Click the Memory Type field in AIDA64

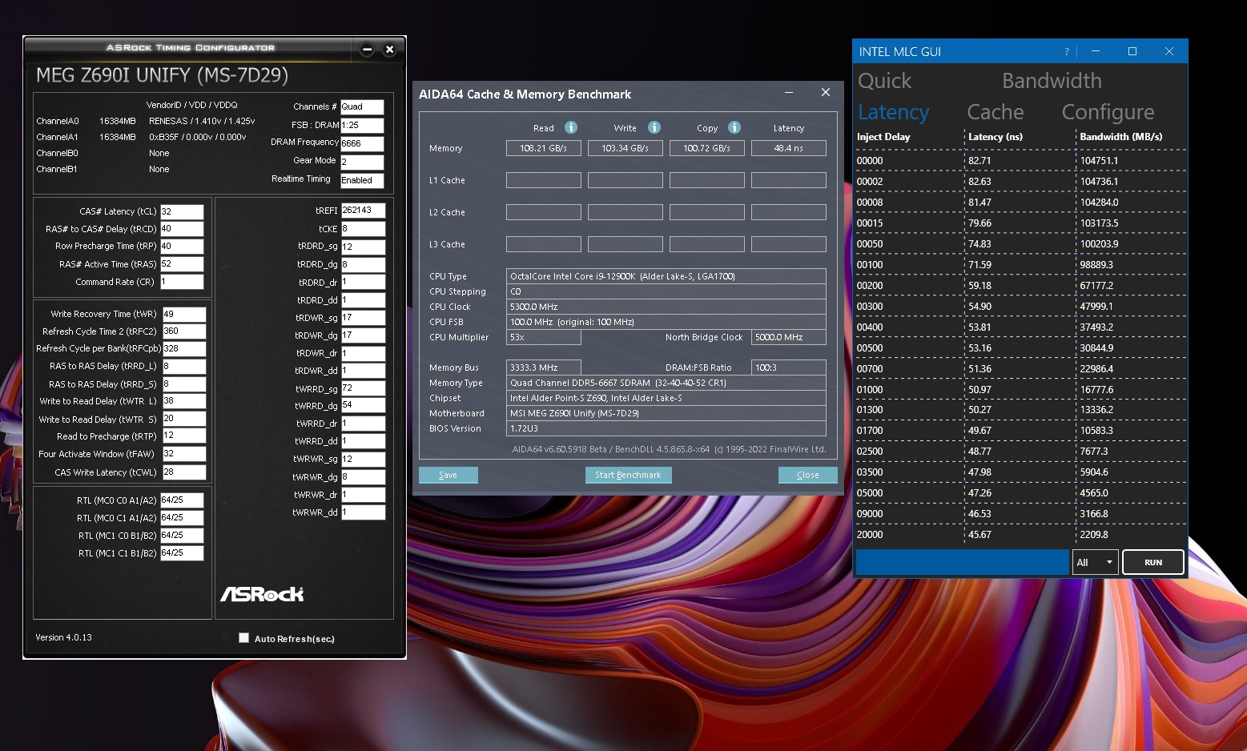coord(666,383)
